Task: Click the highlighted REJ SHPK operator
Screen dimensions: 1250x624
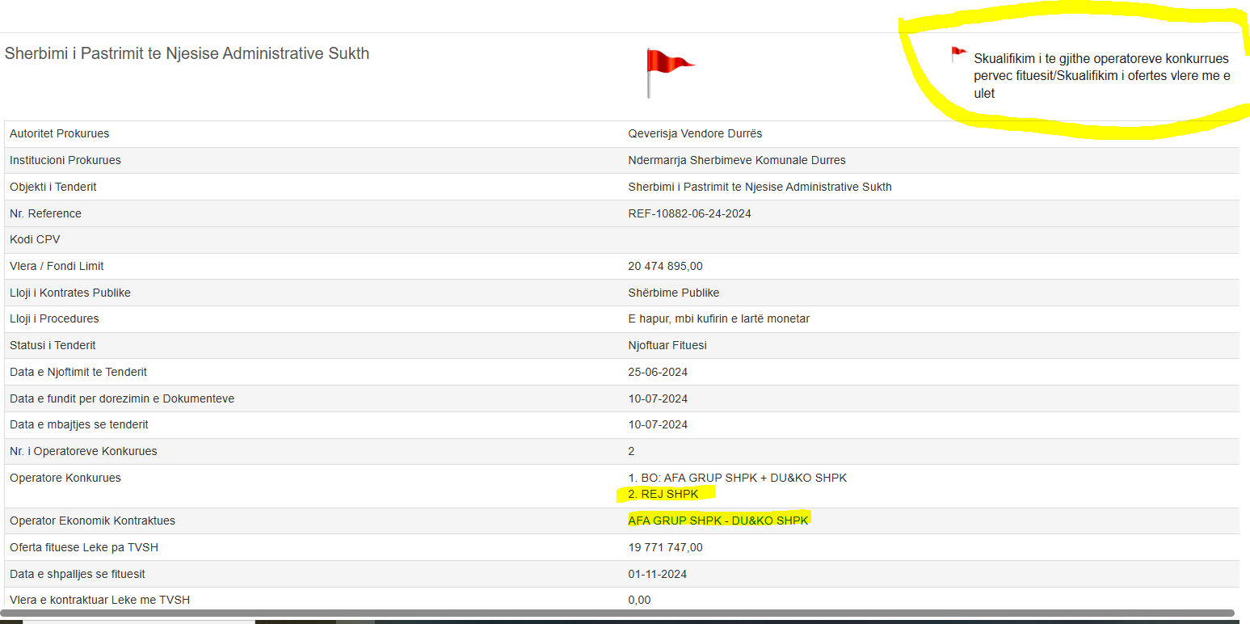Action: (663, 494)
